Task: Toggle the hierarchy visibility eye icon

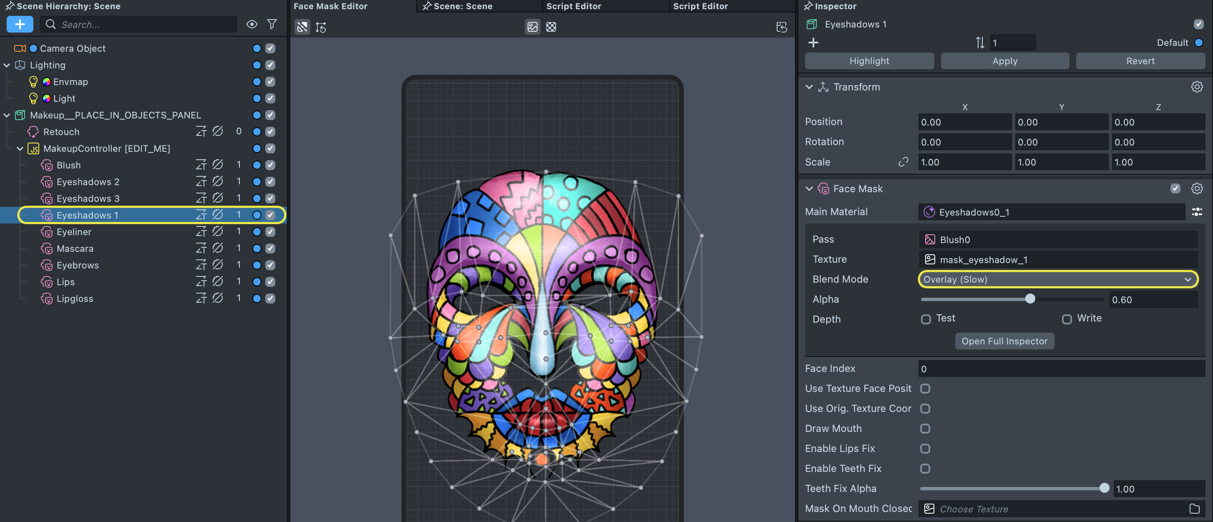Action: [252, 24]
